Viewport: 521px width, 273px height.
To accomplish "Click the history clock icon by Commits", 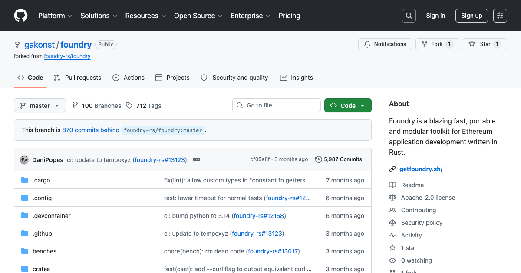I will [x=319, y=159].
